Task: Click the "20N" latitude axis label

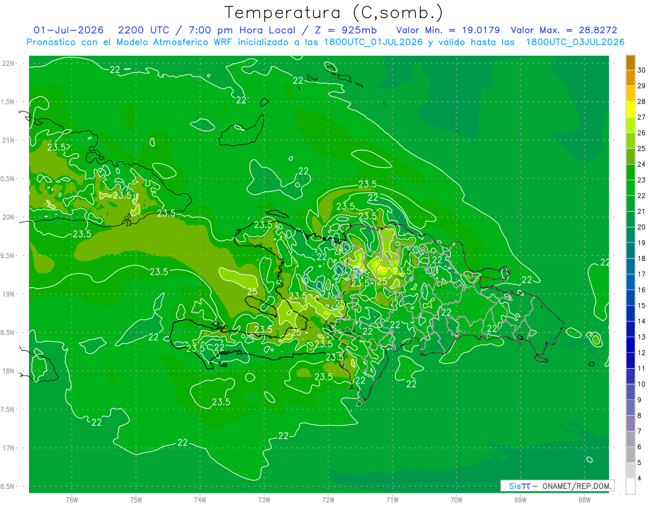Action: (9, 217)
